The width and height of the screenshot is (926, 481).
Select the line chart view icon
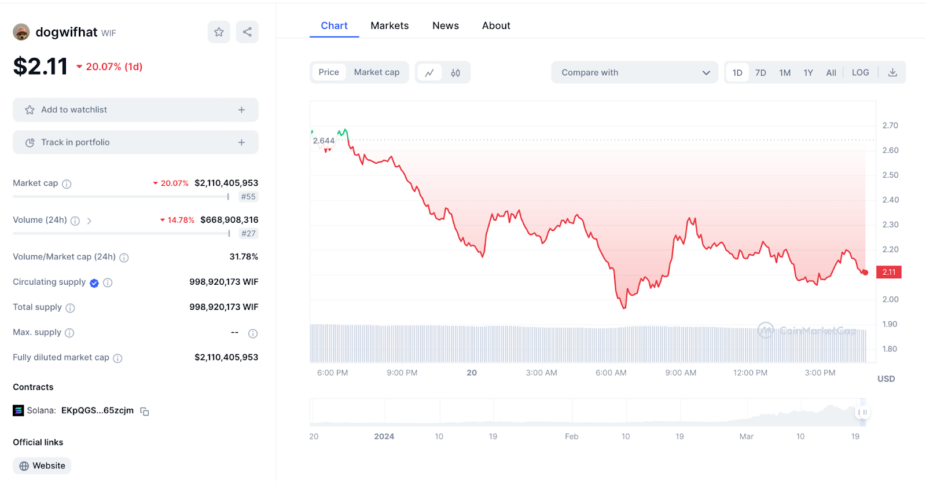[x=429, y=72]
